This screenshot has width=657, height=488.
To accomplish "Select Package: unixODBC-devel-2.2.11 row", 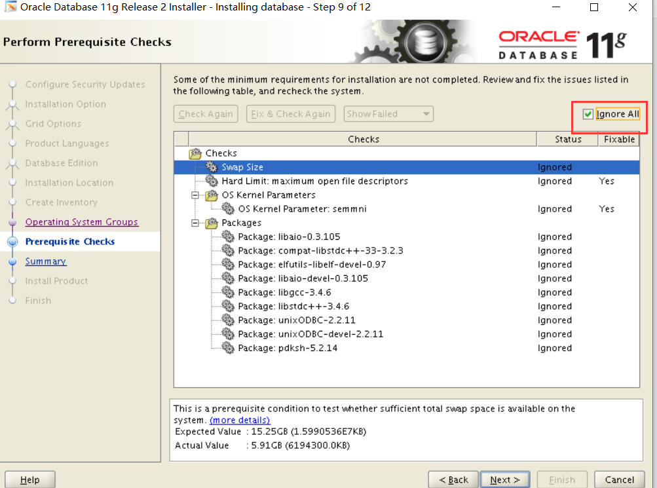I will tap(406, 334).
